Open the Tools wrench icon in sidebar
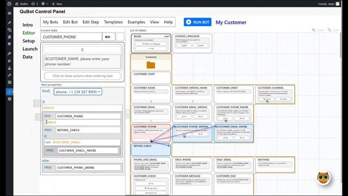348x196 pixels. point(9,75)
